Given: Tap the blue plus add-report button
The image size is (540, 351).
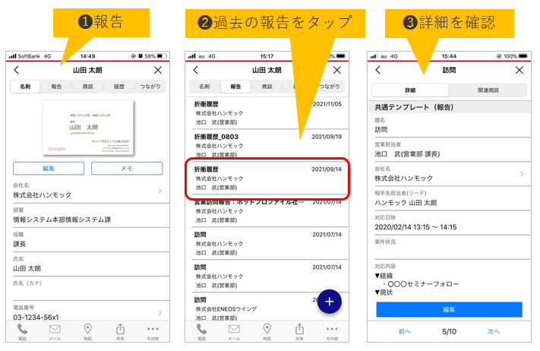Looking at the screenshot, I should click(x=329, y=302).
